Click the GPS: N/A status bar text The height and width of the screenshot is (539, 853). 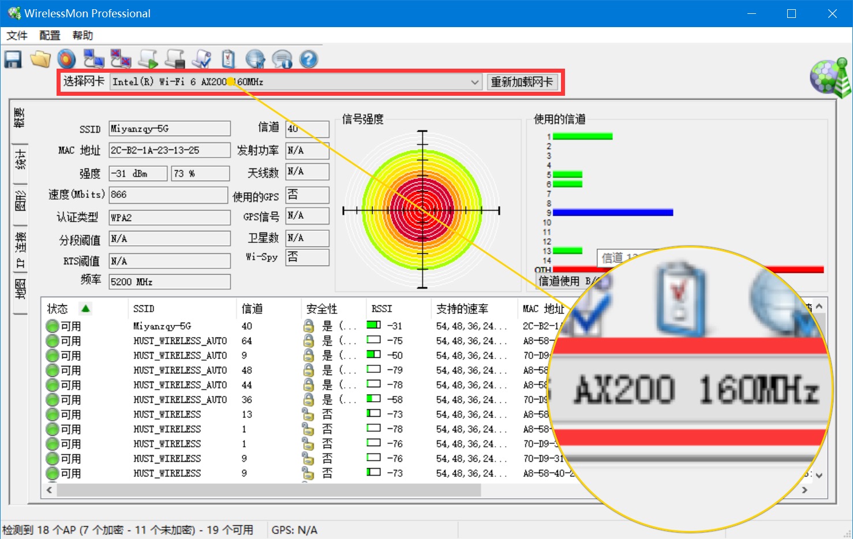(294, 530)
